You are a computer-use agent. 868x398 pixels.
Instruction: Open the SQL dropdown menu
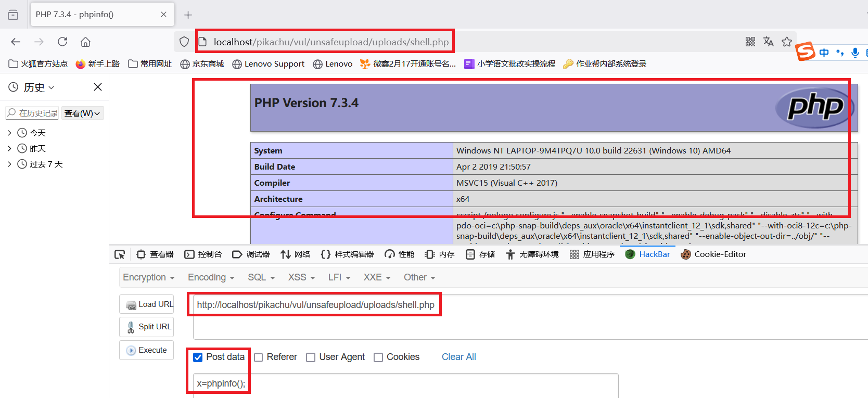click(x=261, y=277)
